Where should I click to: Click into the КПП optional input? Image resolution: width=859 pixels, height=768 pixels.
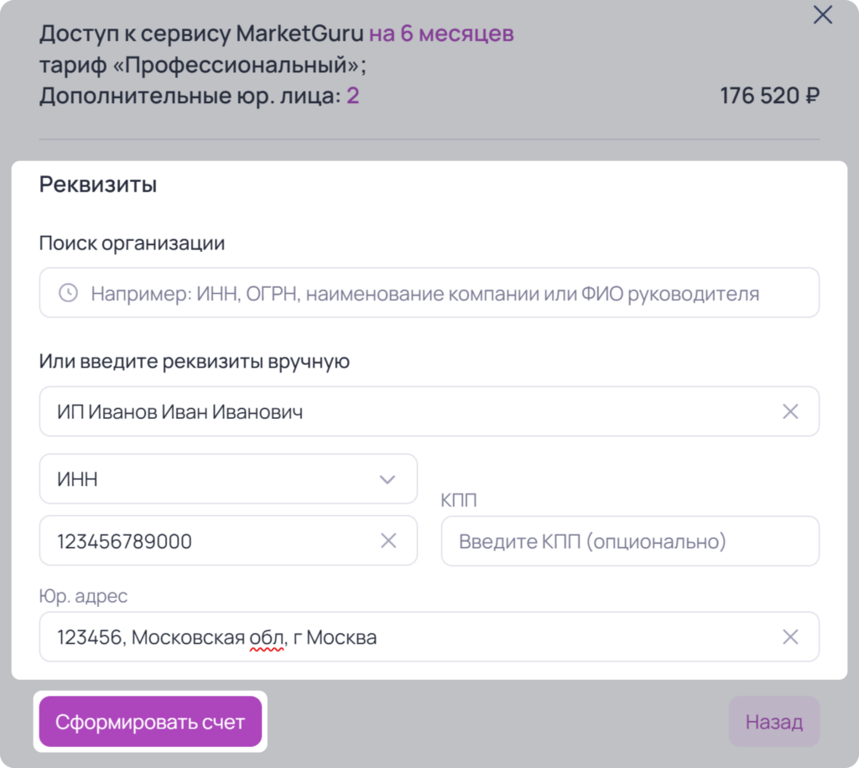(630, 541)
